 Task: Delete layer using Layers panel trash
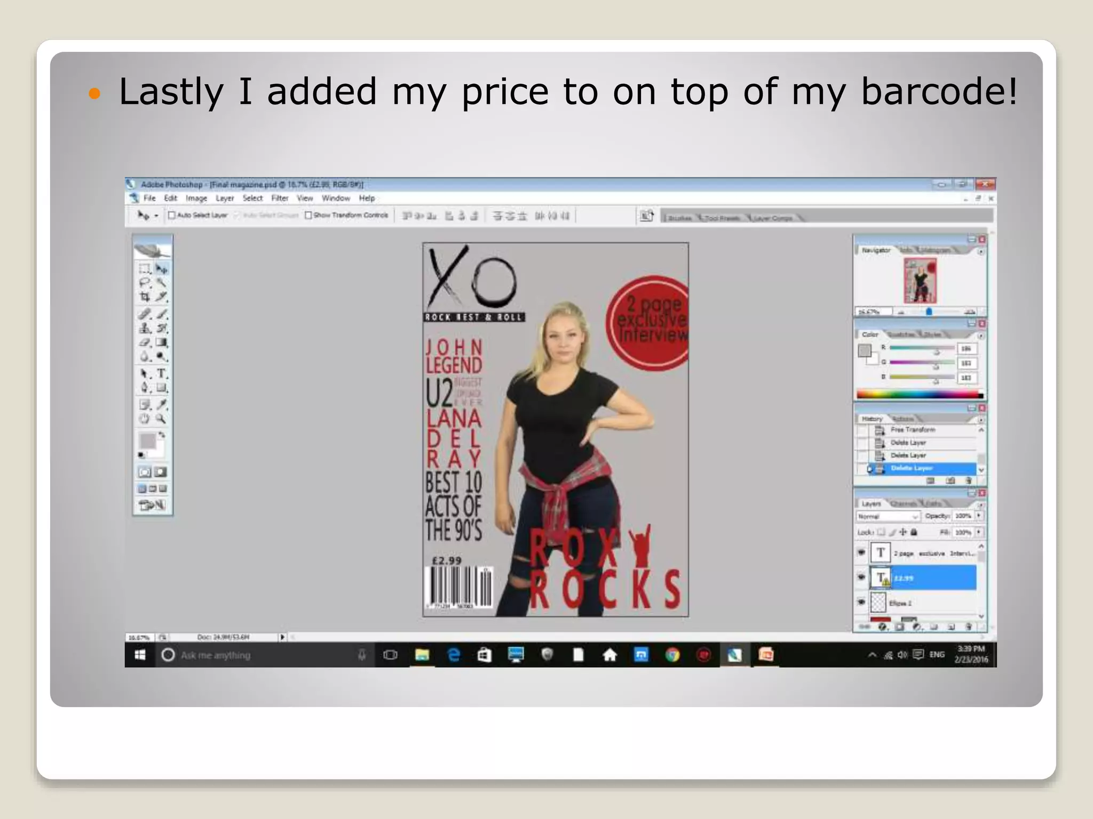click(x=969, y=627)
